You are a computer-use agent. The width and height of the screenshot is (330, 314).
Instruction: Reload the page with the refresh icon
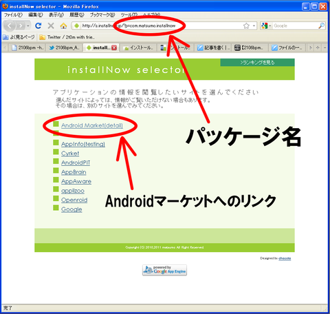coord(38,25)
